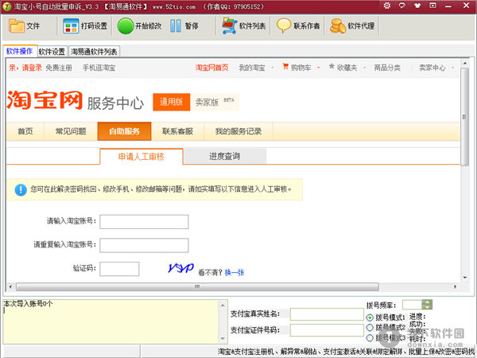Click the 拨号频率 value field

pos(412,305)
